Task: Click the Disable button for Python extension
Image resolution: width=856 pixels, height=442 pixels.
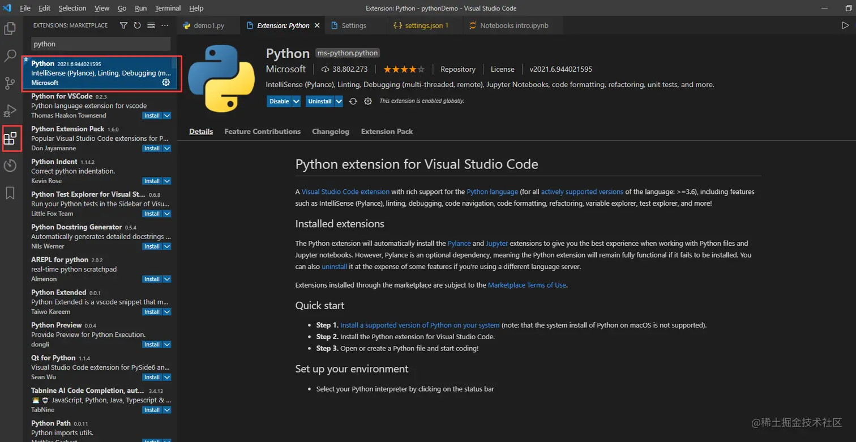Action: click(x=279, y=101)
